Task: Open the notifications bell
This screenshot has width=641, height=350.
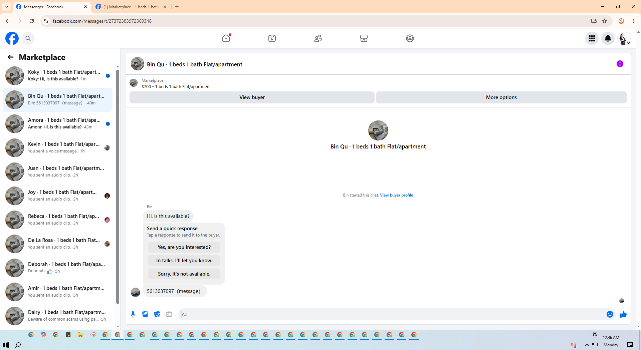Action: coord(608,38)
